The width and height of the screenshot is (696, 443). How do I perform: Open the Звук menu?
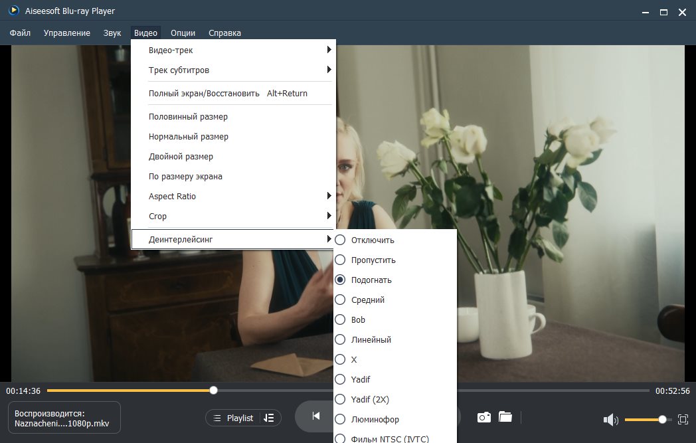[112, 33]
